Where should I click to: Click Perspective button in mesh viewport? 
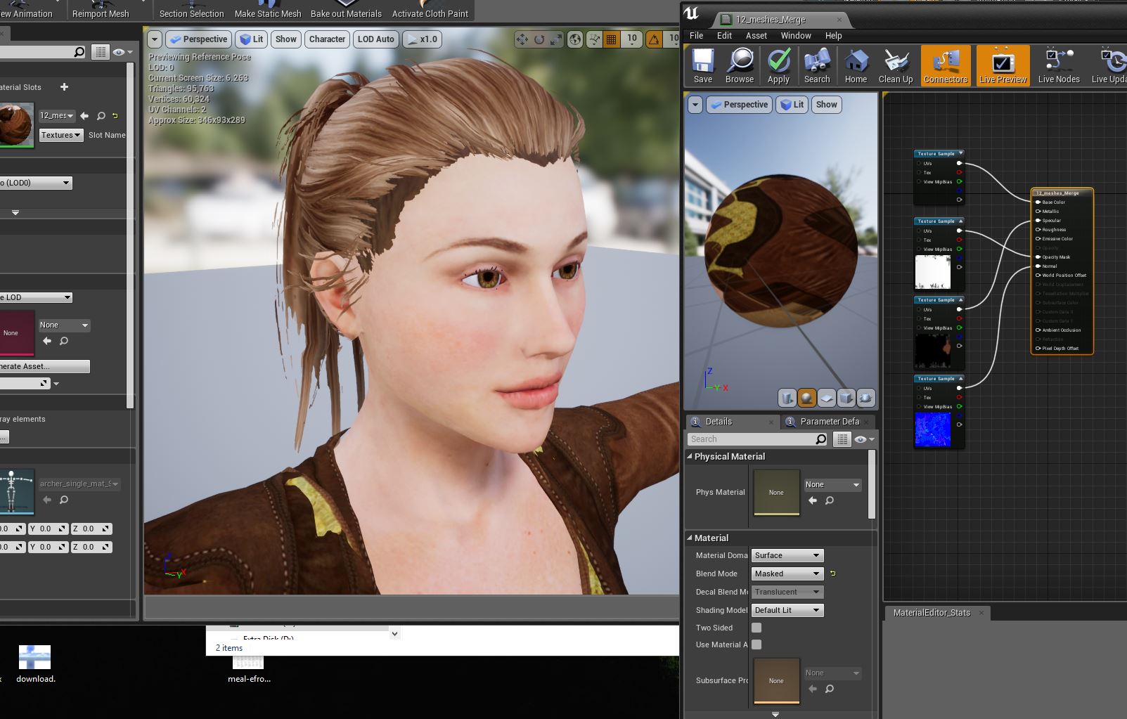(199, 39)
